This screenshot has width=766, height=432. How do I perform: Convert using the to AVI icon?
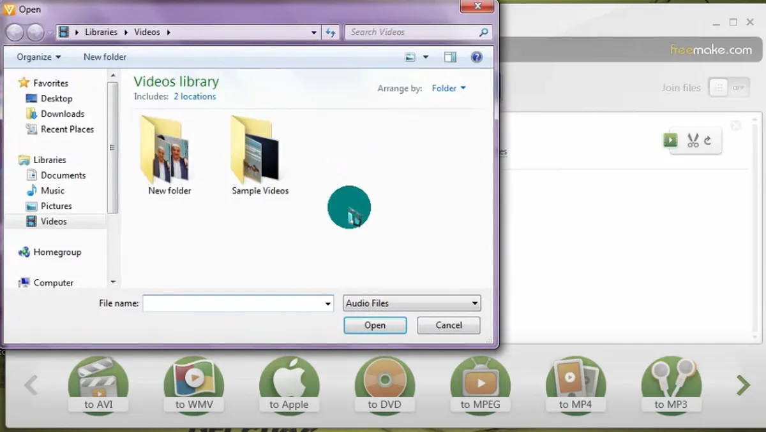[98, 386]
